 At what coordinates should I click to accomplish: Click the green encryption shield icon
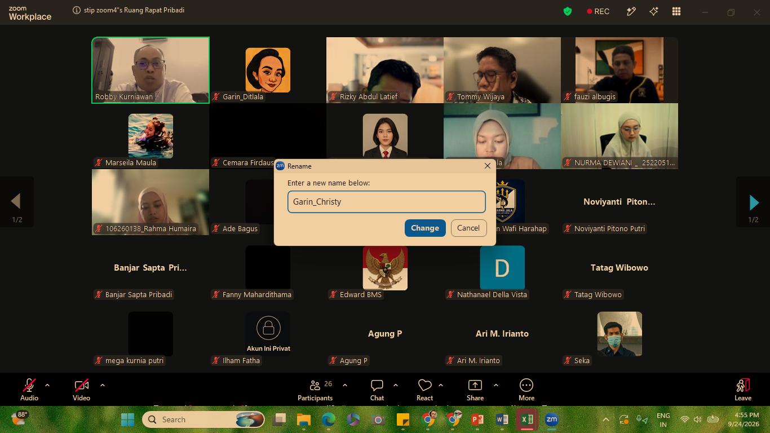pos(568,11)
